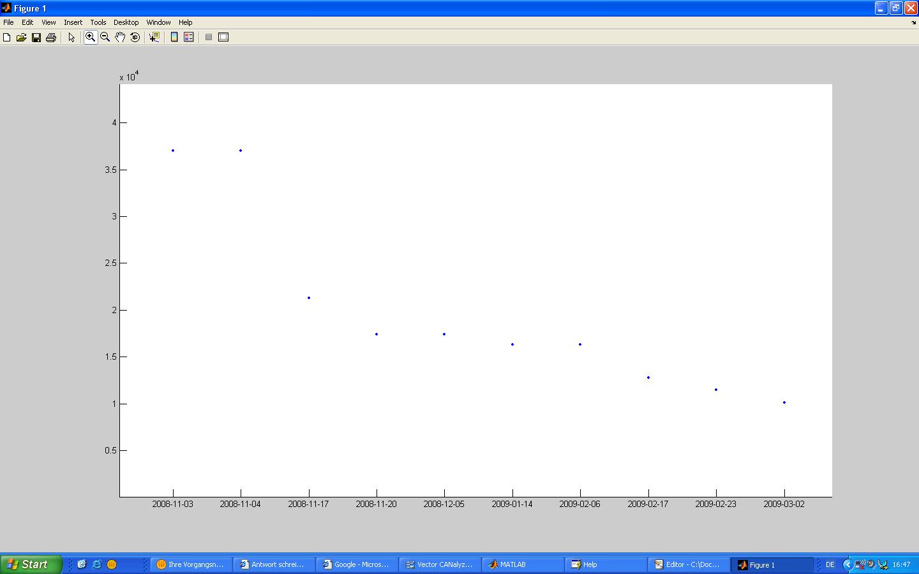Open the Insert menu
This screenshot has height=574, width=919.
pyautogui.click(x=73, y=22)
